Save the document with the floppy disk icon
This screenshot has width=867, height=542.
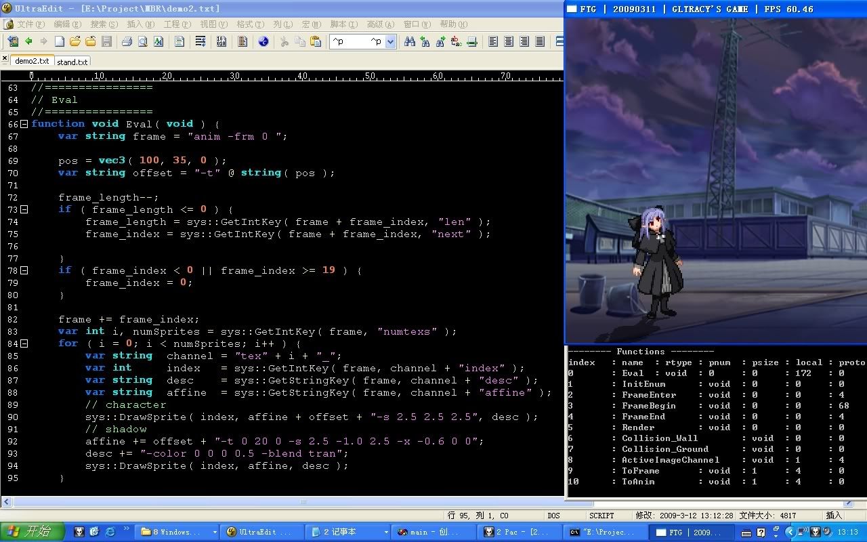tap(106, 41)
